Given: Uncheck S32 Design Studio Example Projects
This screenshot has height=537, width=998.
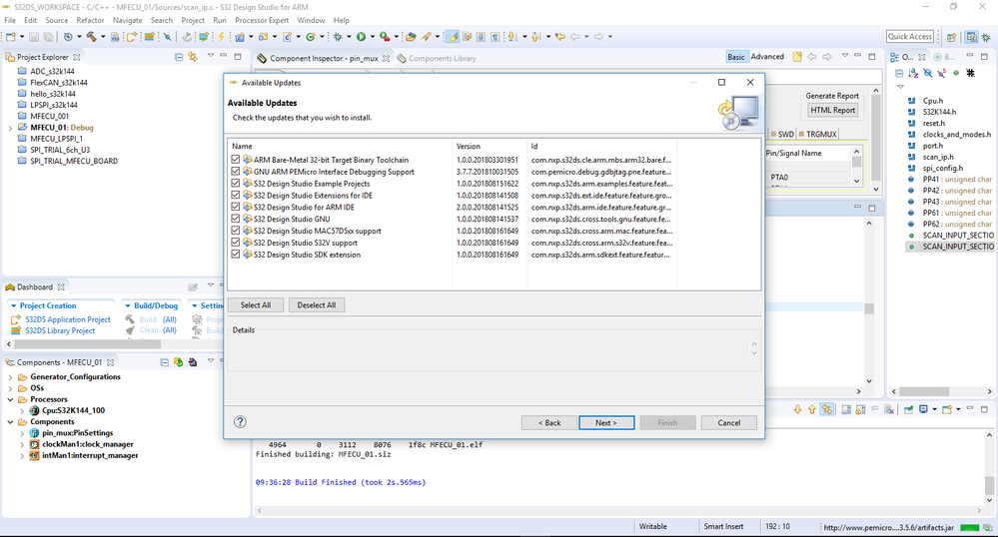Looking at the screenshot, I should 236,184.
